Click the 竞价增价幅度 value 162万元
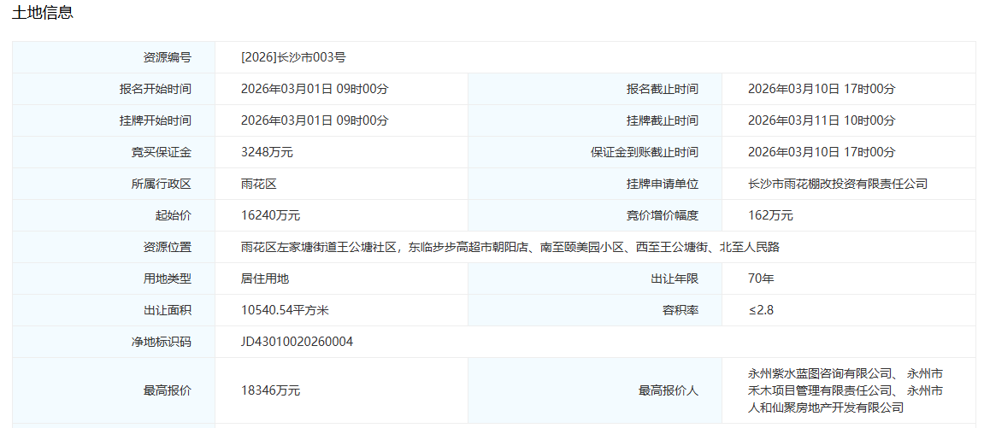 769,215
